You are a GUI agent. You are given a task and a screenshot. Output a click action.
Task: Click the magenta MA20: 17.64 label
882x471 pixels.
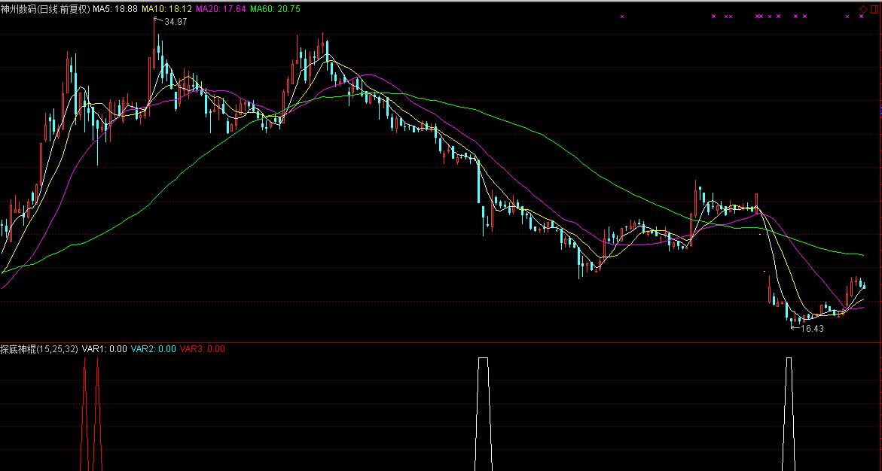pyautogui.click(x=221, y=9)
